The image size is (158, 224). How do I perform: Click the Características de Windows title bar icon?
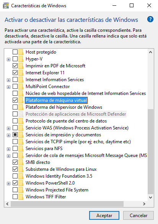[x=6, y=6]
